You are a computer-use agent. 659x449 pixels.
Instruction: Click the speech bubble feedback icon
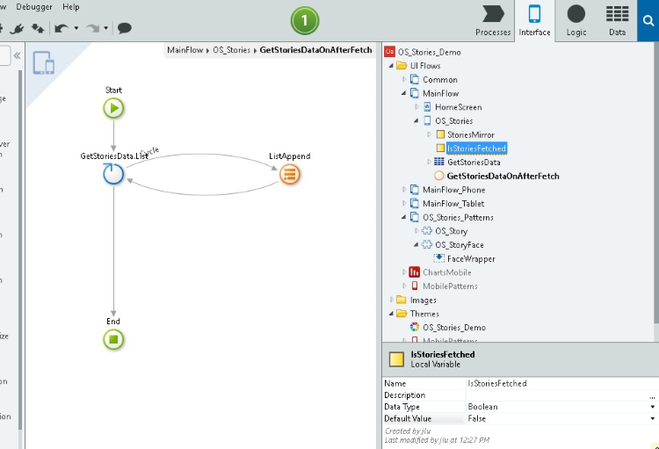(125, 28)
